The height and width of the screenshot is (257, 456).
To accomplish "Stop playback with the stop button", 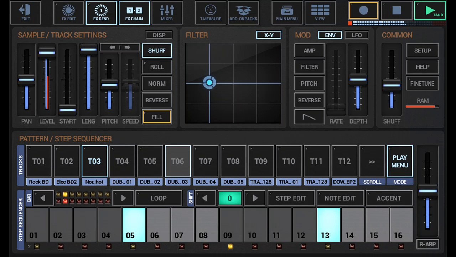I will [x=397, y=11].
